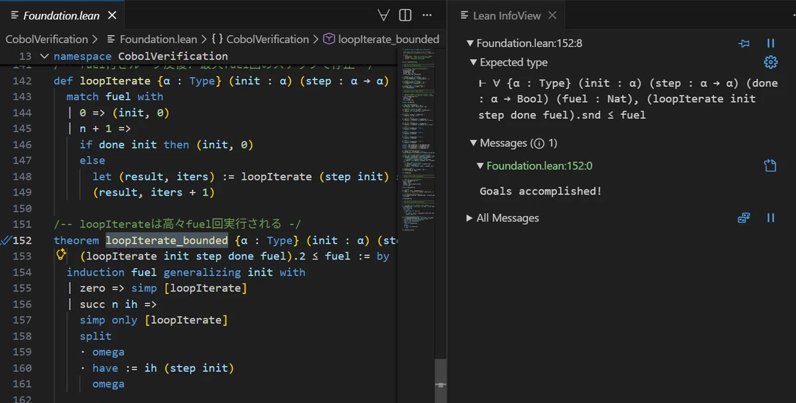
Task: Open the lightbulb code action on line 153
Action: click(x=61, y=255)
